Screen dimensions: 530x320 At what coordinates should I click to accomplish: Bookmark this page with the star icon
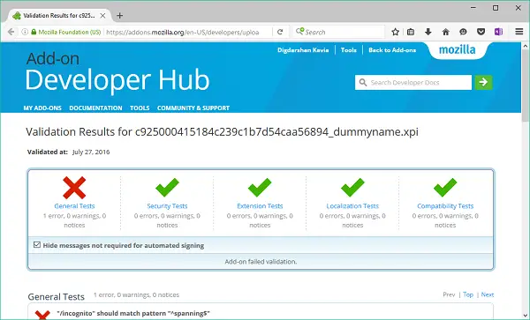tap(395, 32)
